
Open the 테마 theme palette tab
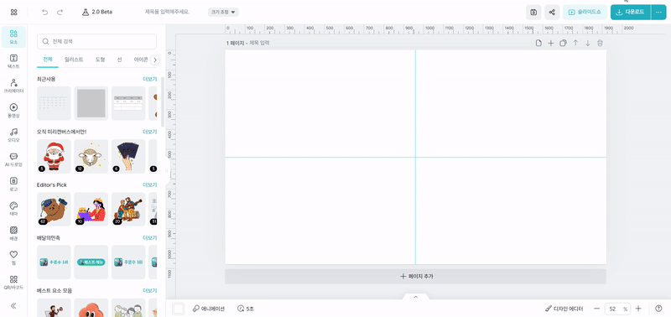coord(13,208)
